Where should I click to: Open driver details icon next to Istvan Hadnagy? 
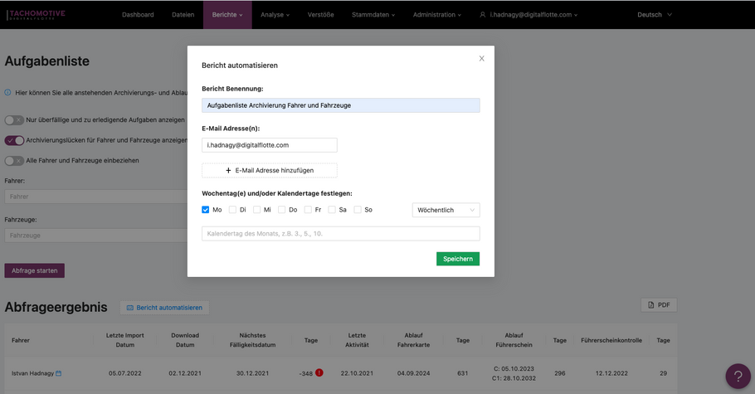(x=59, y=373)
